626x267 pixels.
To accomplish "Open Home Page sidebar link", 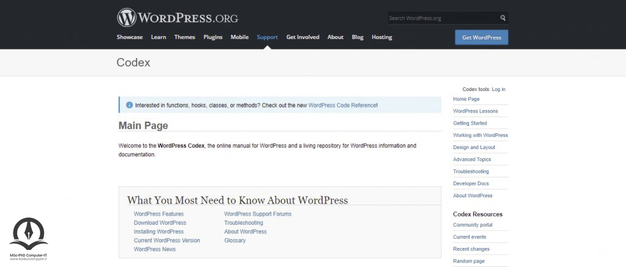I will [466, 99].
